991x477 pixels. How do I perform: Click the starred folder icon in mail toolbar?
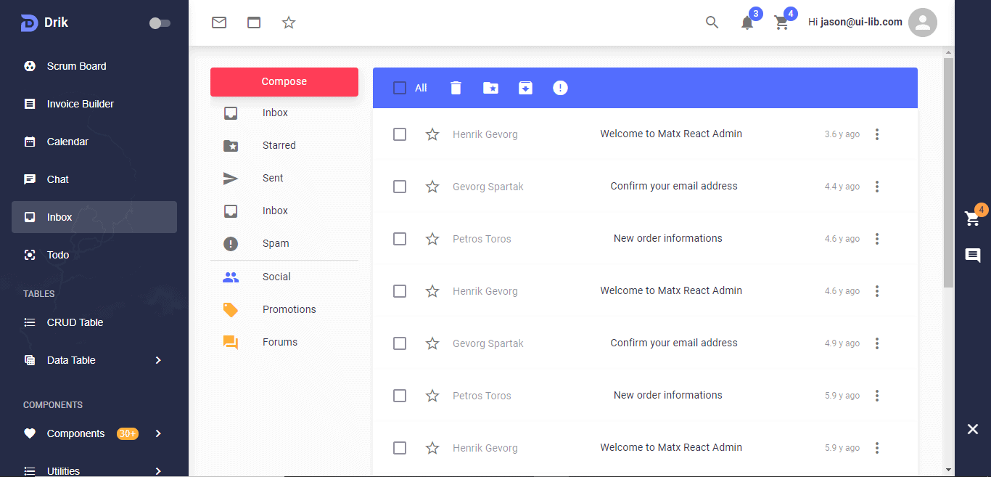click(490, 88)
